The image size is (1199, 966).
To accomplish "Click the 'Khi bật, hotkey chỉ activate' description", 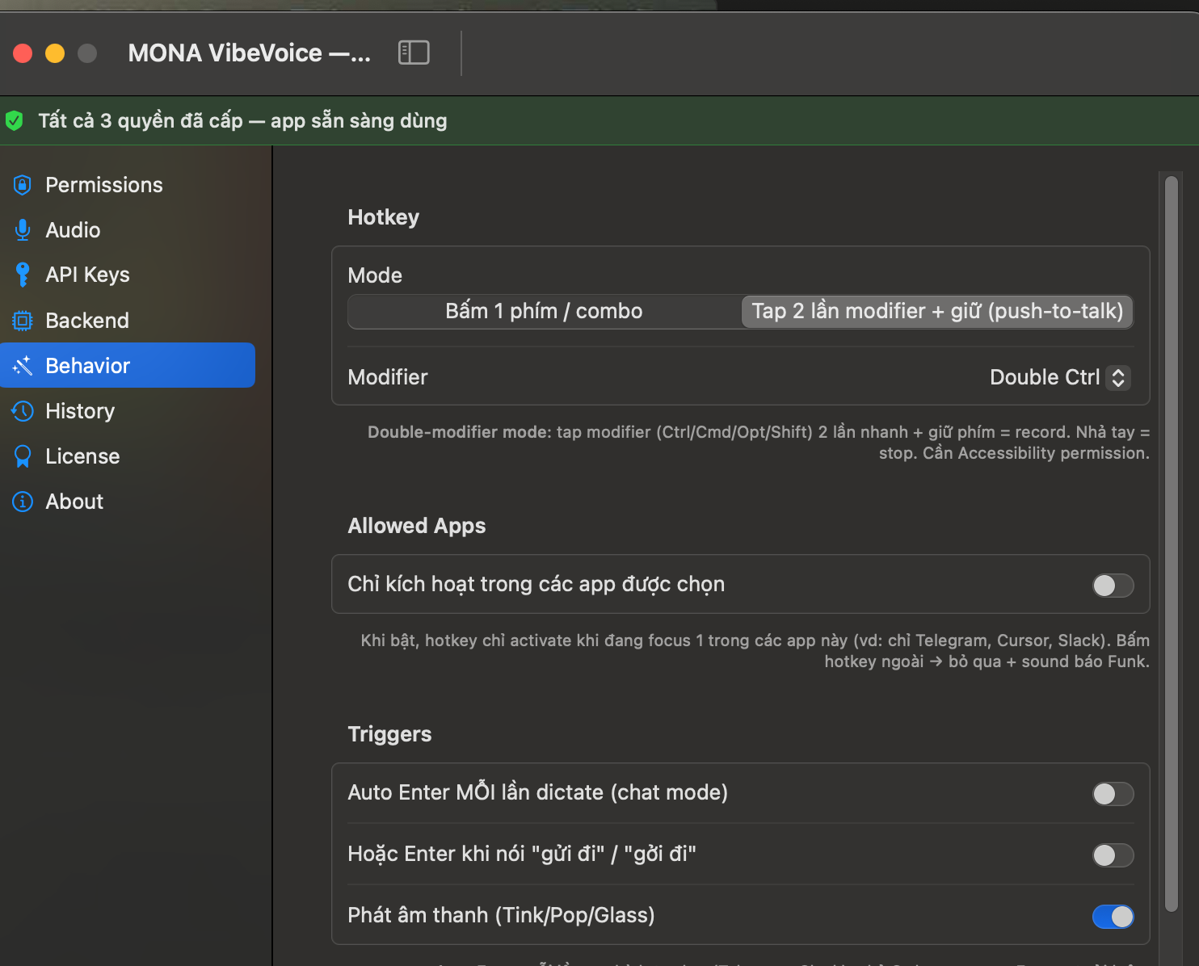I will pos(755,651).
